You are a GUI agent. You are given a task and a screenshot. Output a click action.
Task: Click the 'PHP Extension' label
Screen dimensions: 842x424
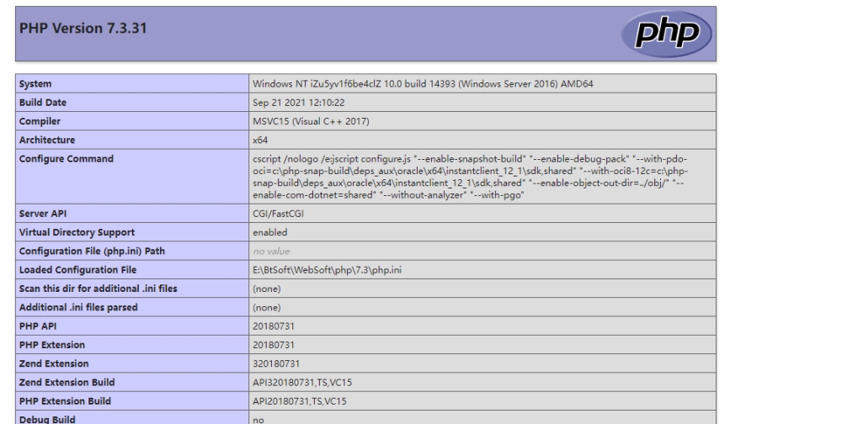[52, 345]
